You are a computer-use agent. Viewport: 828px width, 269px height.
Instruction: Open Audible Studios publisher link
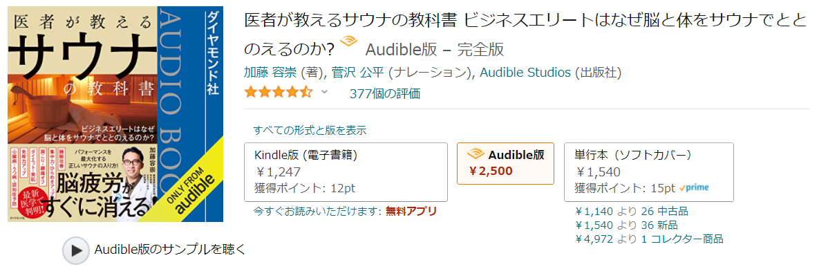tap(525, 73)
